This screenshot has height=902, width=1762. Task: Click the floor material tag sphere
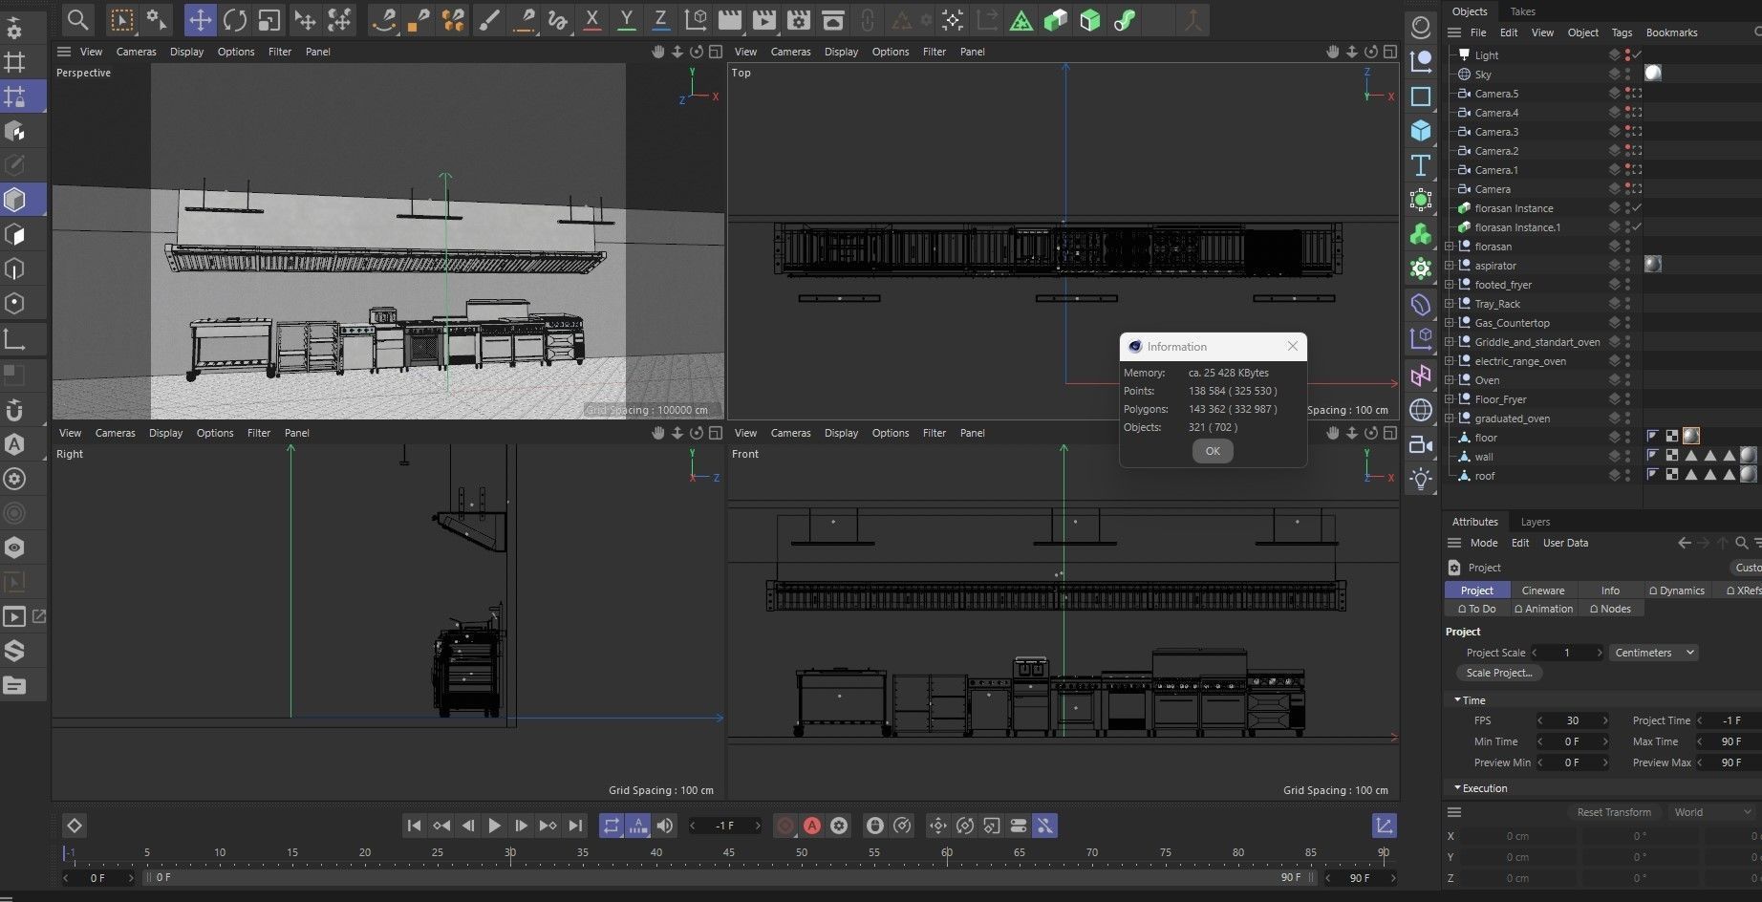(1691, 437)
